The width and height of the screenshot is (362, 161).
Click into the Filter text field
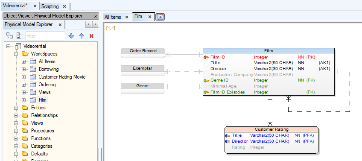click(x=45, y=36)
